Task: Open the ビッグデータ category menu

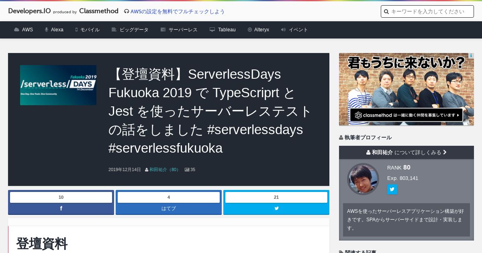Action: 134,30
